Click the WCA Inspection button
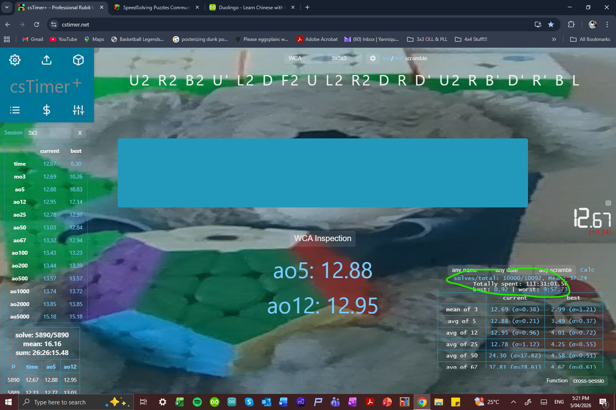Screen dimensions: 616x410 click(323, 238)
